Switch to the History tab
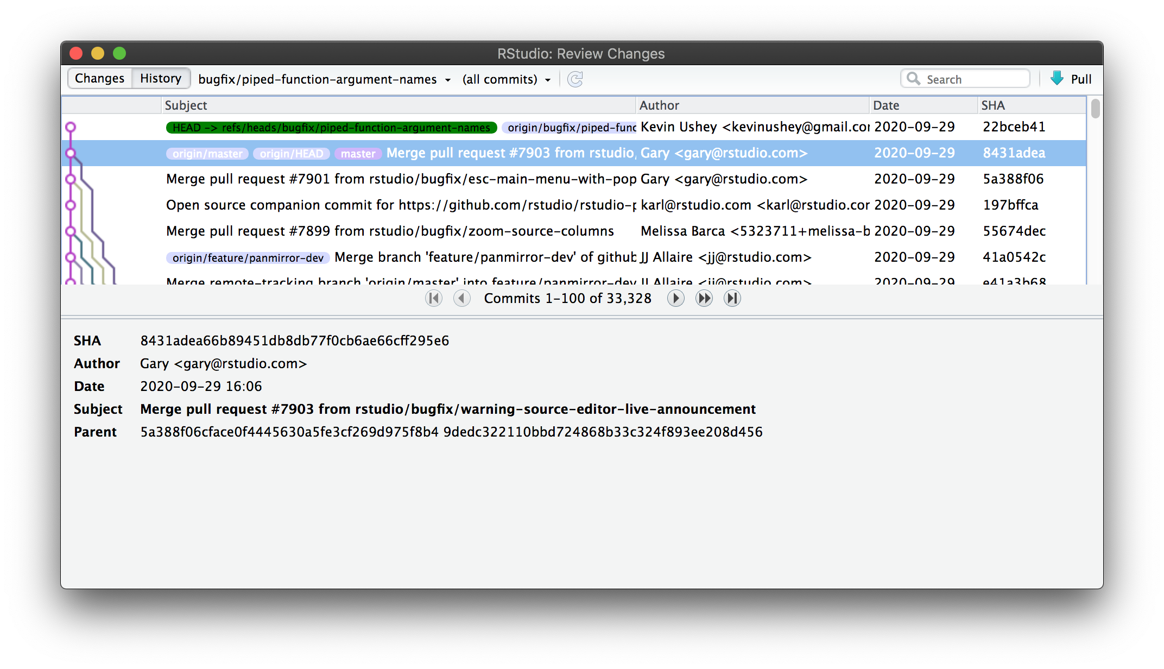The width and height of the screenshot is (1164, 669). click(161, 78)
